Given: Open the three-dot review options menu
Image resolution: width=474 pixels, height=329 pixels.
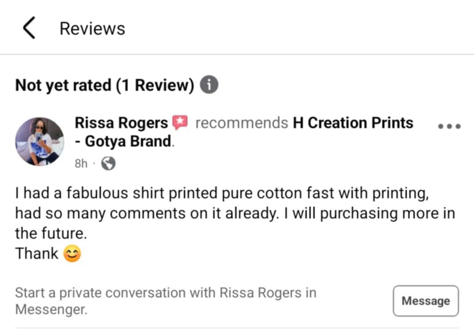Looking at the screenshot, I should point(449,126).
